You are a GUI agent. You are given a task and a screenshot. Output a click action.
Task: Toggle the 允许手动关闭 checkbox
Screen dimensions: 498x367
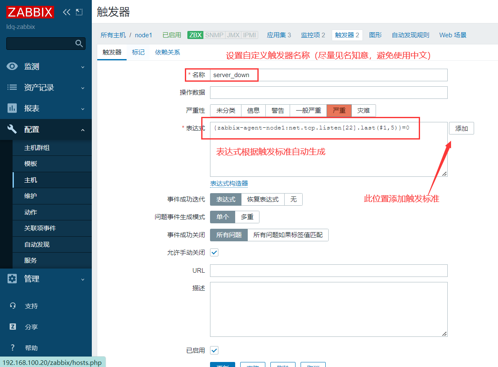(x=214, y=253)
